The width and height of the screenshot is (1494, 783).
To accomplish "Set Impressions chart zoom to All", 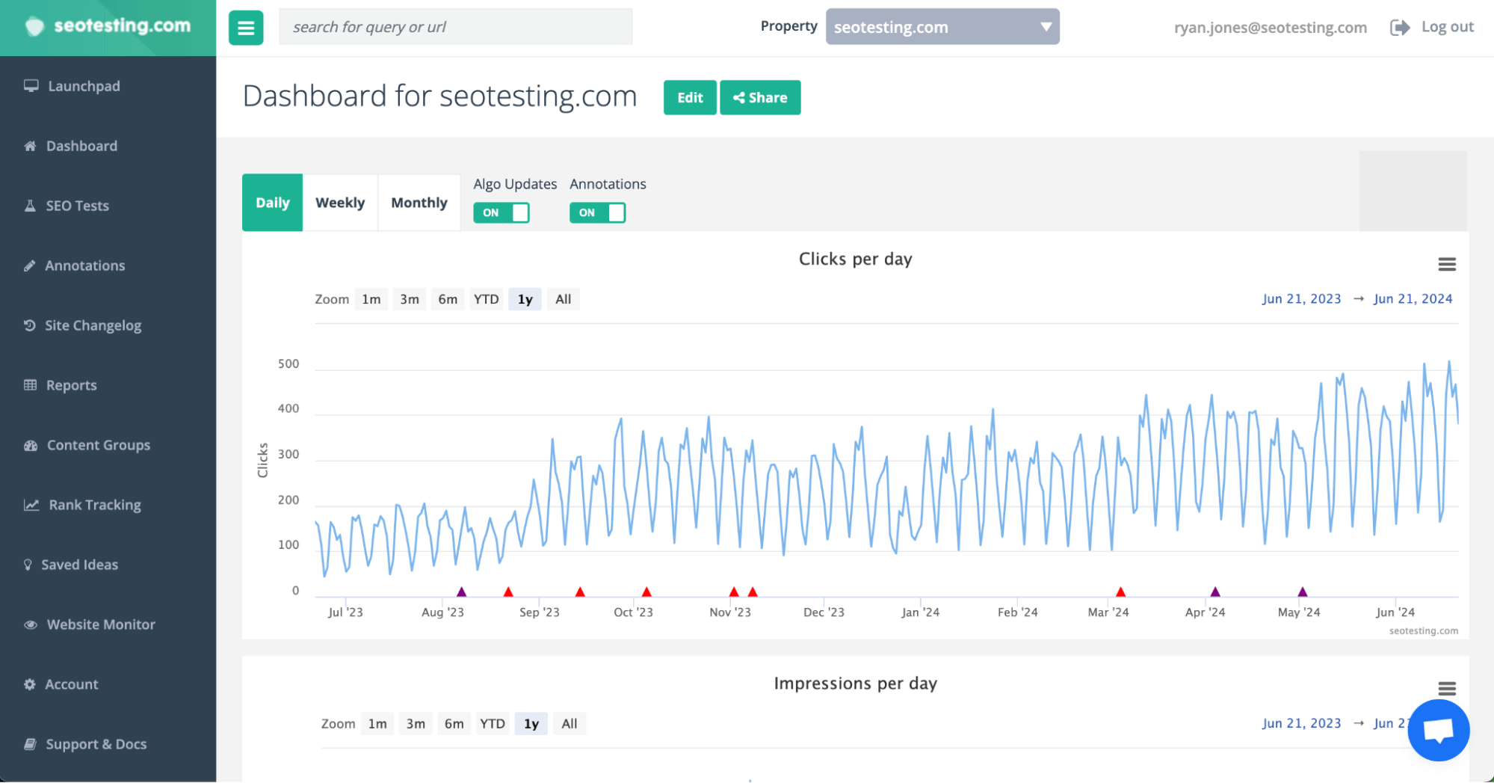I will [x=569, y=724].
